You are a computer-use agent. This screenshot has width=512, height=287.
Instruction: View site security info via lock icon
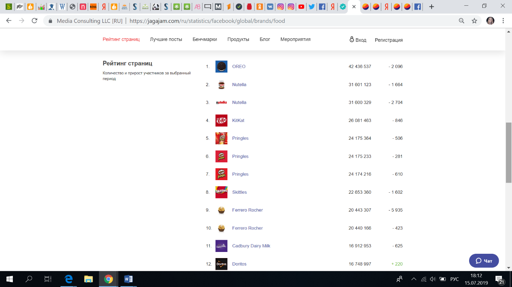[50, 21]
